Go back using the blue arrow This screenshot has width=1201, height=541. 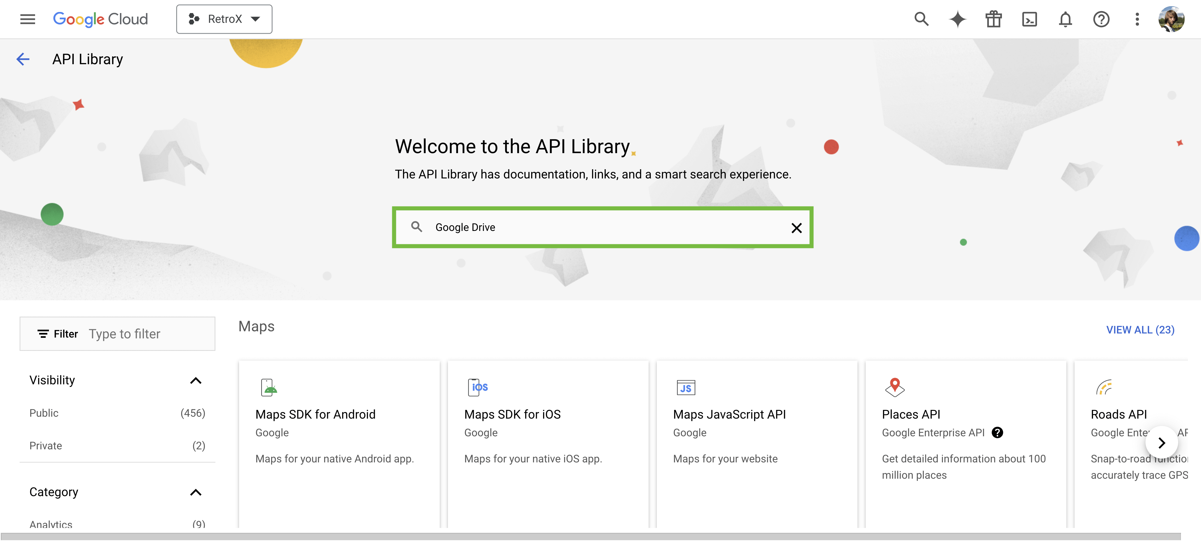23,59
